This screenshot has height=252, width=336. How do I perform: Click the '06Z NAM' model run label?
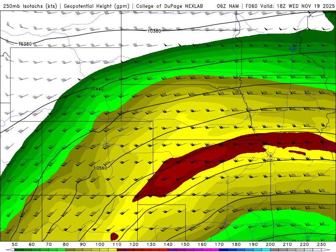228,6
